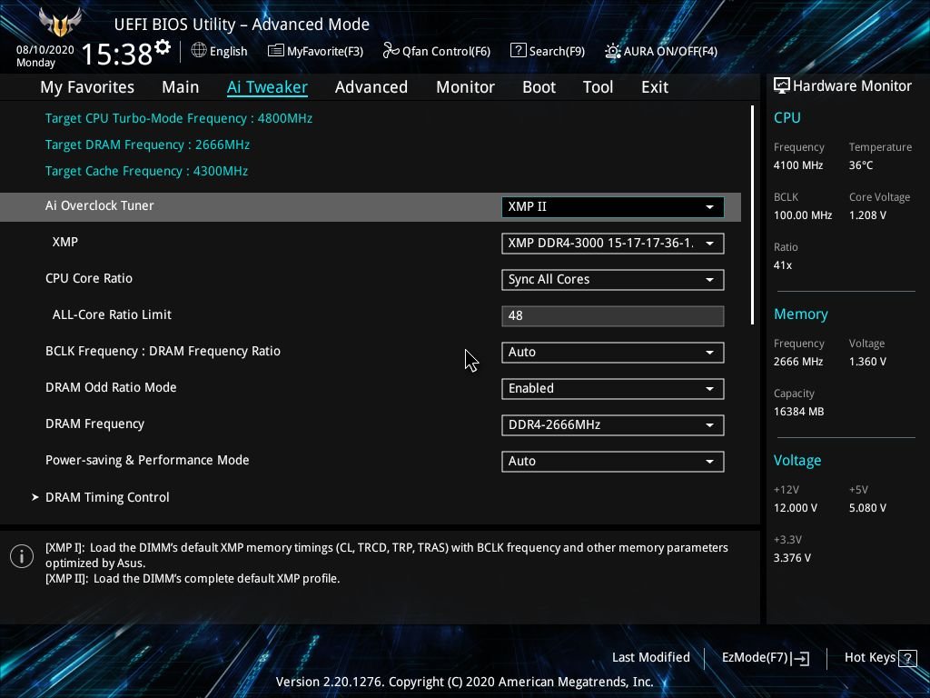Image resolution: width=930 pixels, height=698 pixels.
Task: Open the Hot Keys help
Action: pos(880,658)
